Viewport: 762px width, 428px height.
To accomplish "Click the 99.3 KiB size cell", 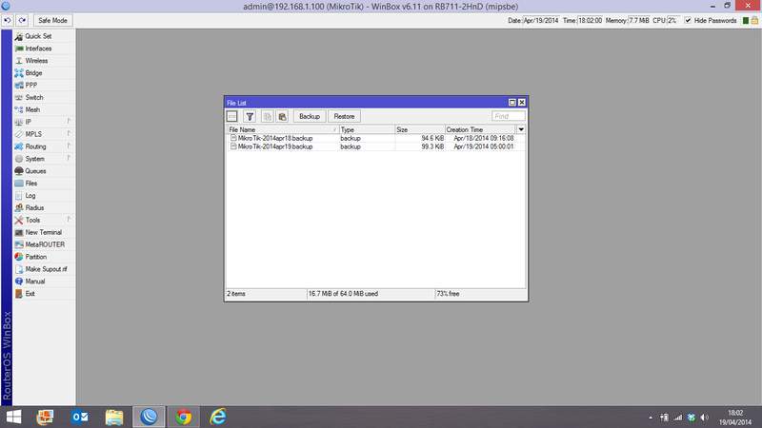I will pos(432,146).
